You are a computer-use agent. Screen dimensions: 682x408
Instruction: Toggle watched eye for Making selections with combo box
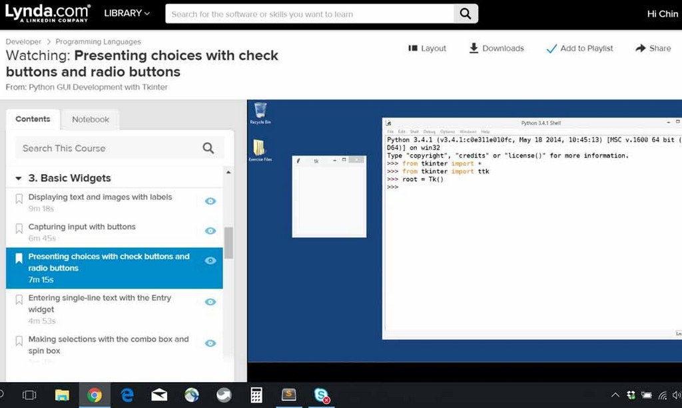[210, 343]
